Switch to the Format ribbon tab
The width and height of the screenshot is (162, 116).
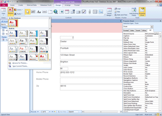point(77,5)
